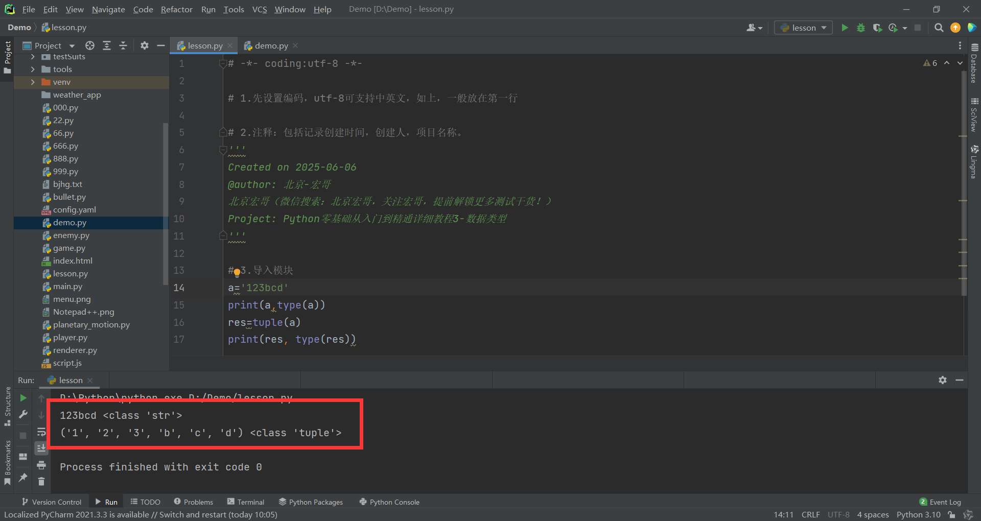The width and height of the screenshot is (981, 521).
Task: Switch to demo.py editor tab
Action: (271, 45)
